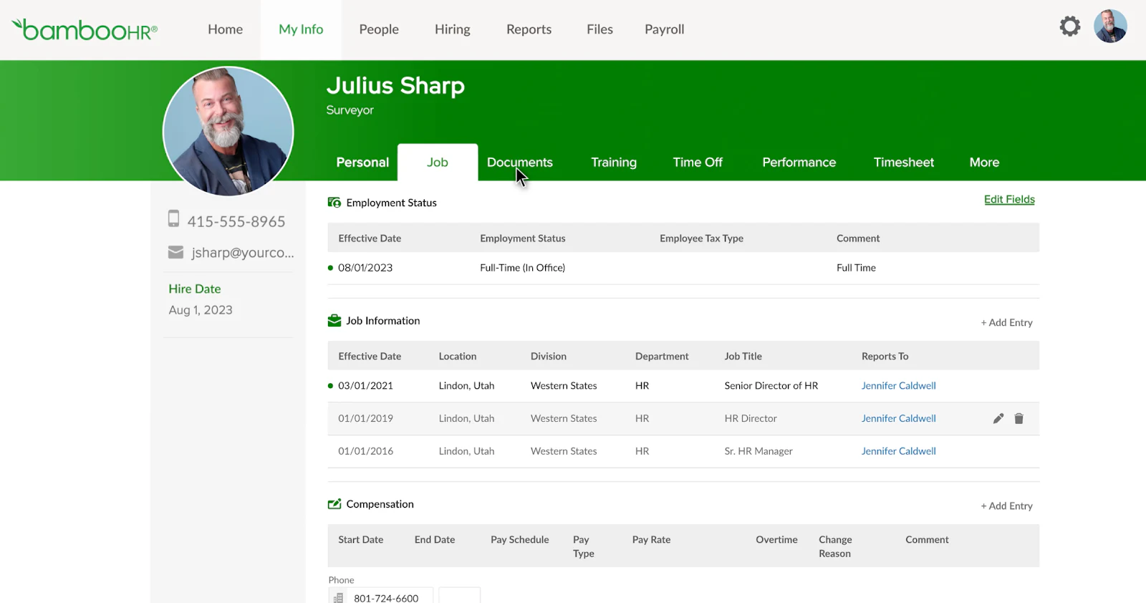This screenshot has height=603, width=1146.
Task: Open the settings gear icon
Action: tap(1069, 26)
